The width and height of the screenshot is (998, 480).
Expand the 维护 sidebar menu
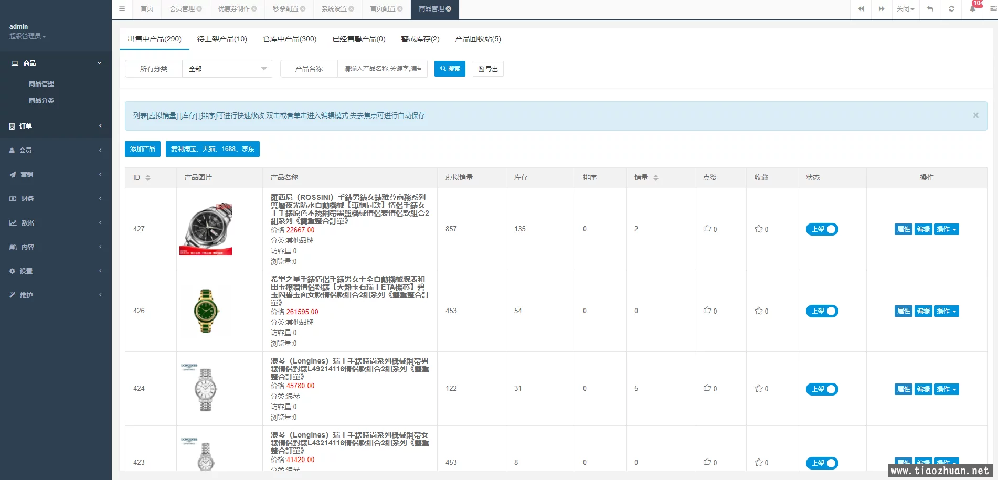pyautogui.click(x=56, y=295)
